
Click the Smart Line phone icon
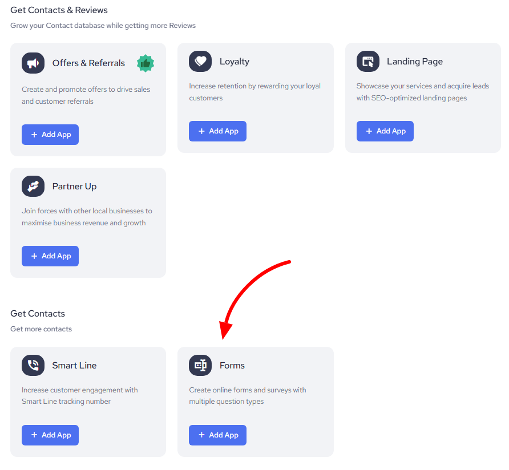[33, 365]
